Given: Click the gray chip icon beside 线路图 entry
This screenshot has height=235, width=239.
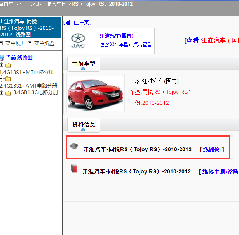Looking at the screenshot, I should [x=74, y=146].
